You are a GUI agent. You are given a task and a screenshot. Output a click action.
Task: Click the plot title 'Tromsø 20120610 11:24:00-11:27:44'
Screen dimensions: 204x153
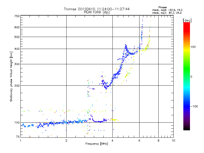97,9
